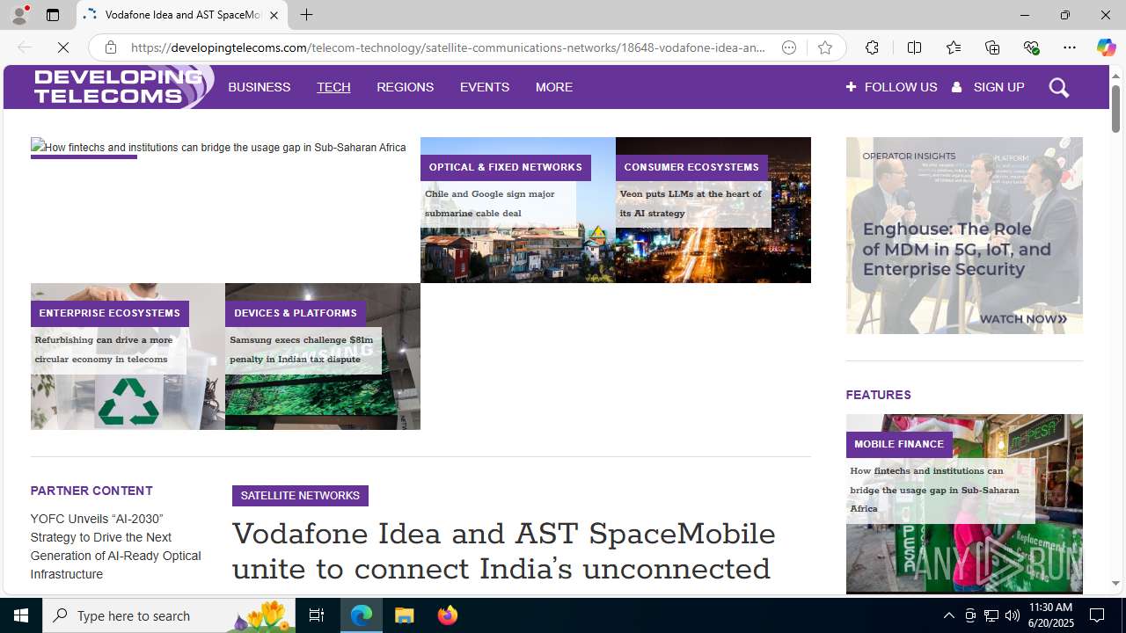Image resolution: width=1126 pixels, height=633 pixels.
Task: Open SATELLITE NETWORKS category tag
Action: tap(300, 496)
